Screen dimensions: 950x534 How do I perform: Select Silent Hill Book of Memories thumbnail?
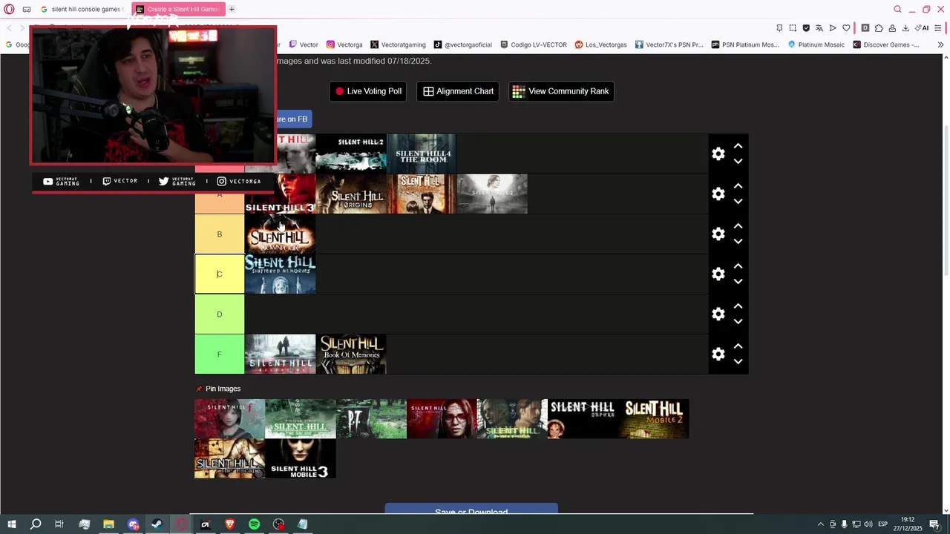tap(351, 354)
